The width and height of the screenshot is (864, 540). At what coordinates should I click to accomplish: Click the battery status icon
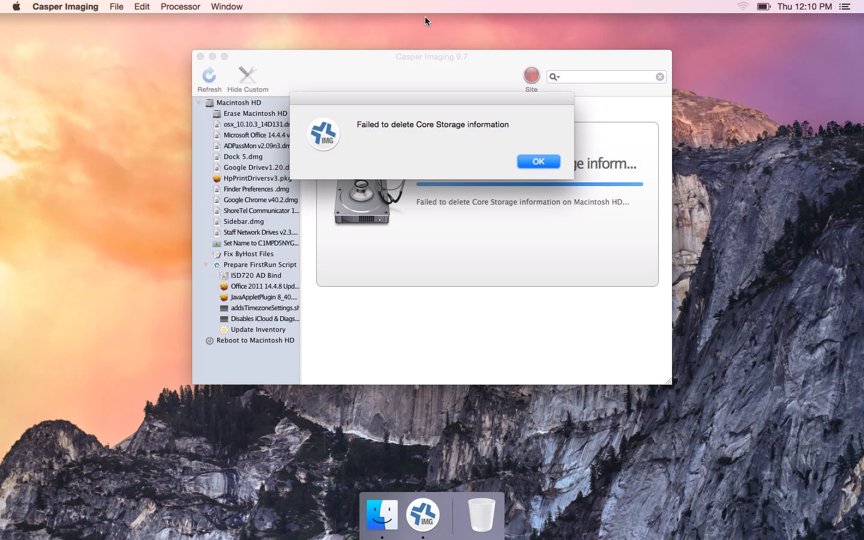[763, 7]
